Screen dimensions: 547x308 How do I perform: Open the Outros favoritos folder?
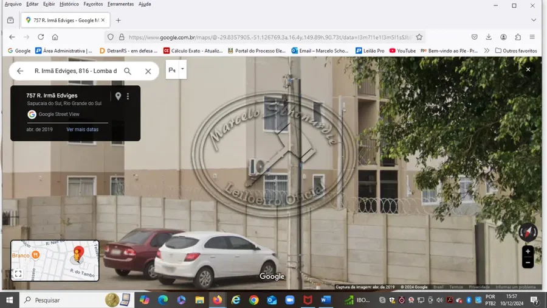pyautogui.click(x=516, y=51)
